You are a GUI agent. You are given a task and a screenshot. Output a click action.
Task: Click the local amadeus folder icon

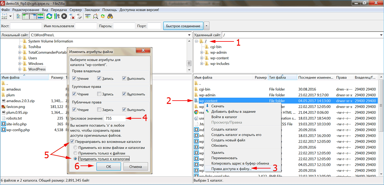[x=4, y=89]
